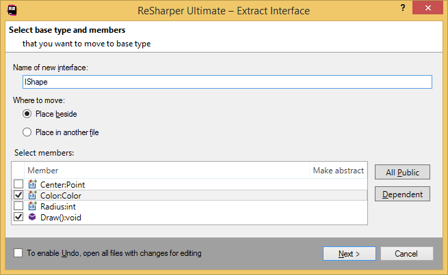
Task: Click the Color:Color property icon
Action: click(32, 195)
